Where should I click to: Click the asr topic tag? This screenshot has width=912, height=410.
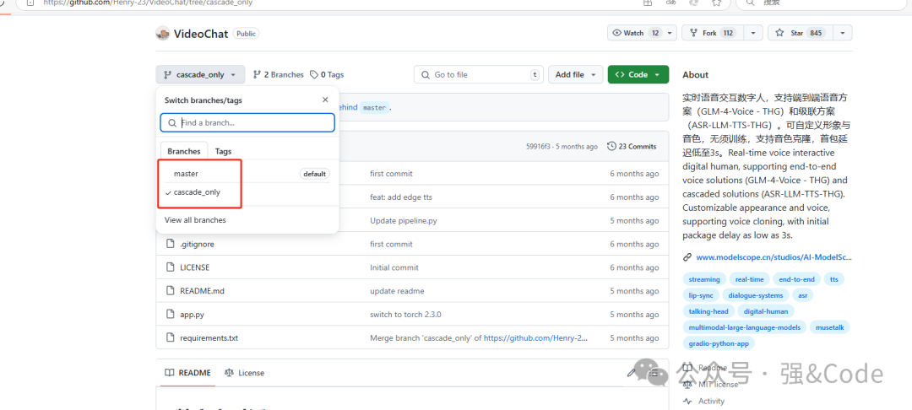click(x=803, y=295)
